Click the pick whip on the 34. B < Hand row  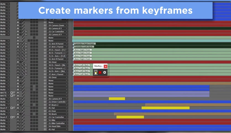coord(45,65)
